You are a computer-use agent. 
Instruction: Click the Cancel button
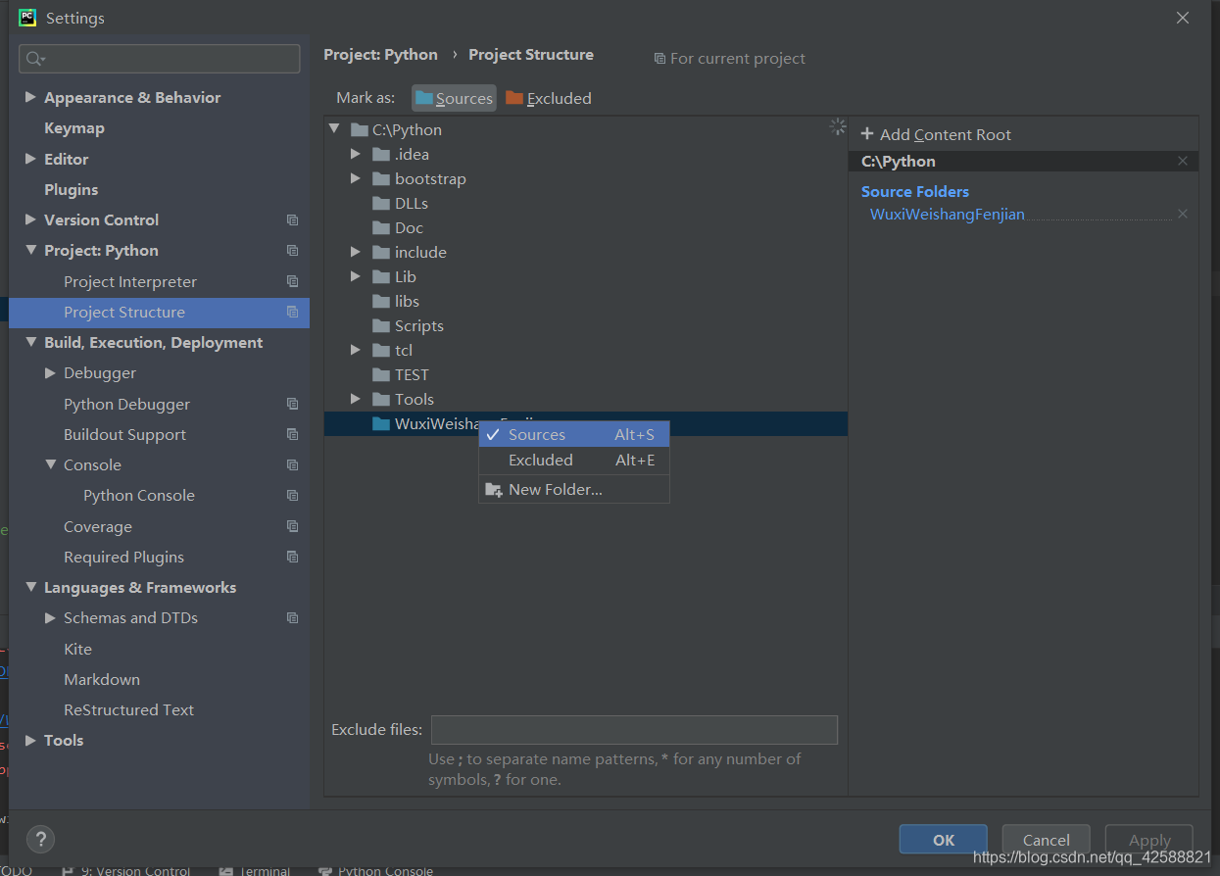[1047, 840]
